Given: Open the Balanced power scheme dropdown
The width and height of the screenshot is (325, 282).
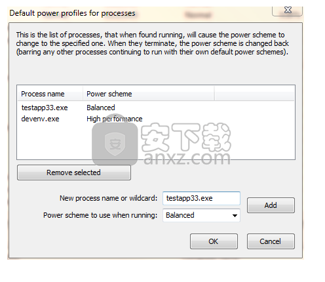Looking at the screenshot, I should (x=201, y=215).
